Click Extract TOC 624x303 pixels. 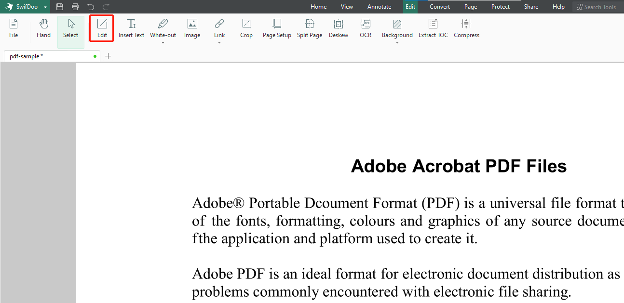433,28
